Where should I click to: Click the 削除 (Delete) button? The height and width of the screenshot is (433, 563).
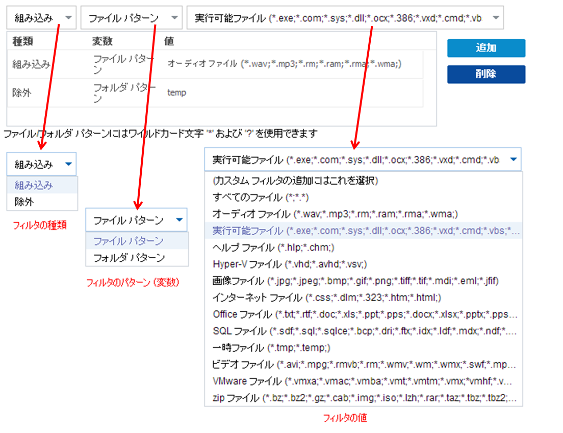click(485, 74)
